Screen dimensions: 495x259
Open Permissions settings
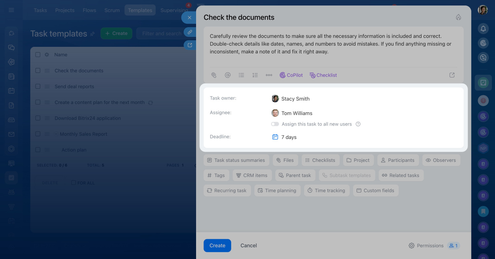pos(426,245)
